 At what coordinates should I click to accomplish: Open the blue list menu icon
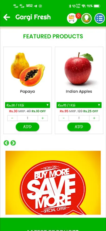point(100,18)
